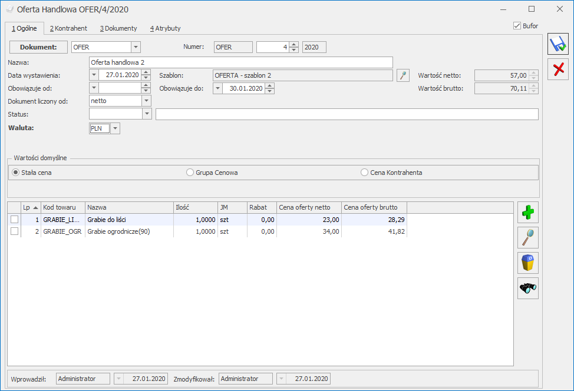Screen dimensions: 574x391
Task: Delete selected item with trash bin icon
Action: coord(527,263)
